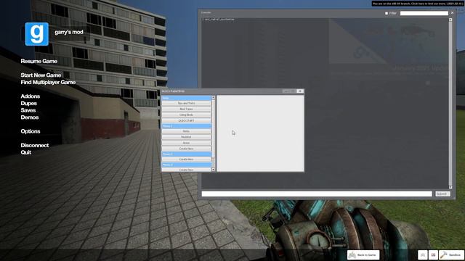Click the Tips and Tricks button

[x=186, y=103]
